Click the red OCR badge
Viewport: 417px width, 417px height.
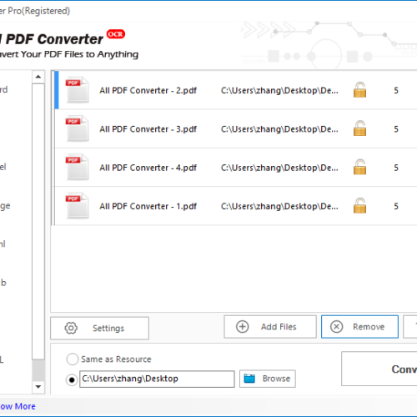click(116, 34)
